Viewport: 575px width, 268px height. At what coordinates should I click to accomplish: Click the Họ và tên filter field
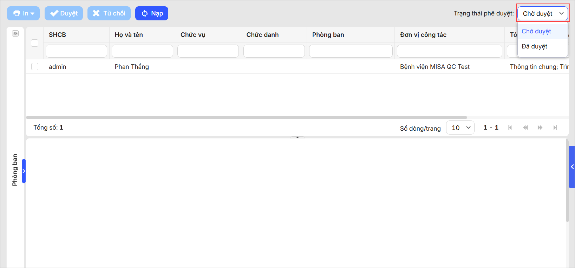(142, 51)
